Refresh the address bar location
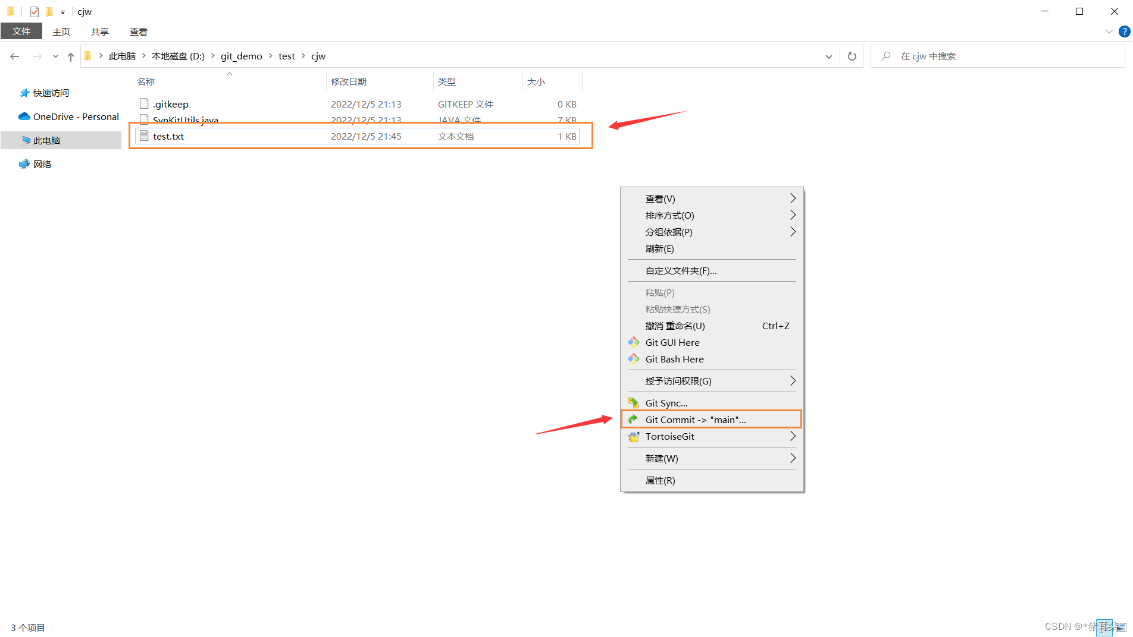Screen dimensions: 1133x637 pos(852,56)
